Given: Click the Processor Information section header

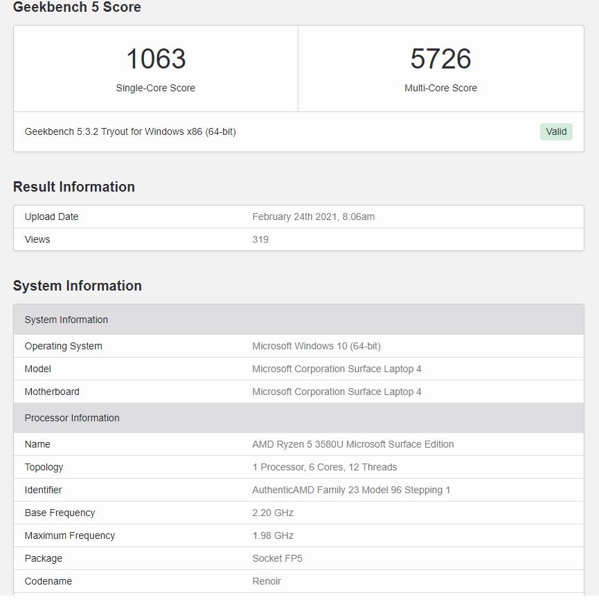Looking at the screenshot, I should pyautogui.click(x=72, y=418).
